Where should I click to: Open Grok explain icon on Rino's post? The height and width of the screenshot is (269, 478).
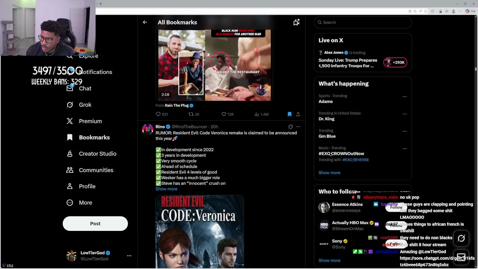(291, 127)
